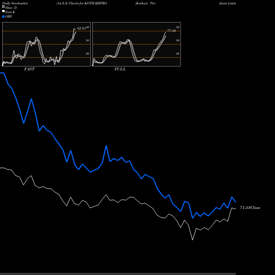Open the FULL stochastic chart panel

click(x=136, y=44)
